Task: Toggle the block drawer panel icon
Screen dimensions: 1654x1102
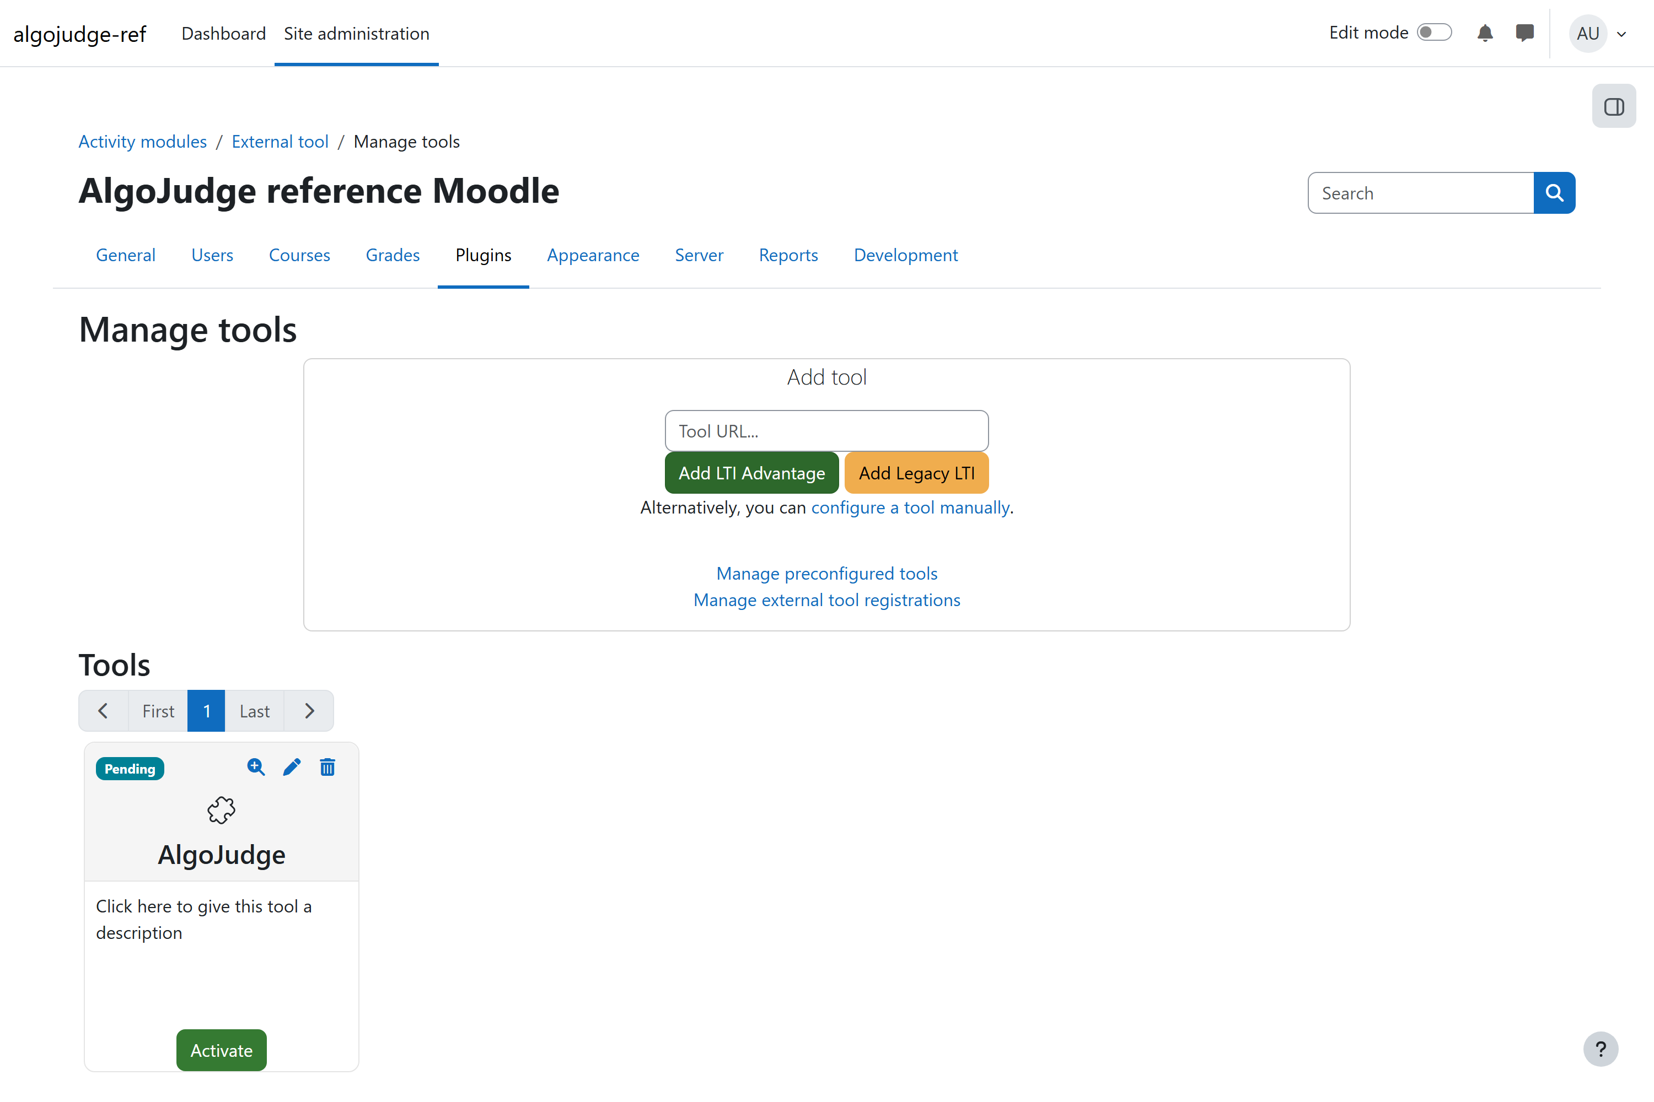Action: 1614,106
